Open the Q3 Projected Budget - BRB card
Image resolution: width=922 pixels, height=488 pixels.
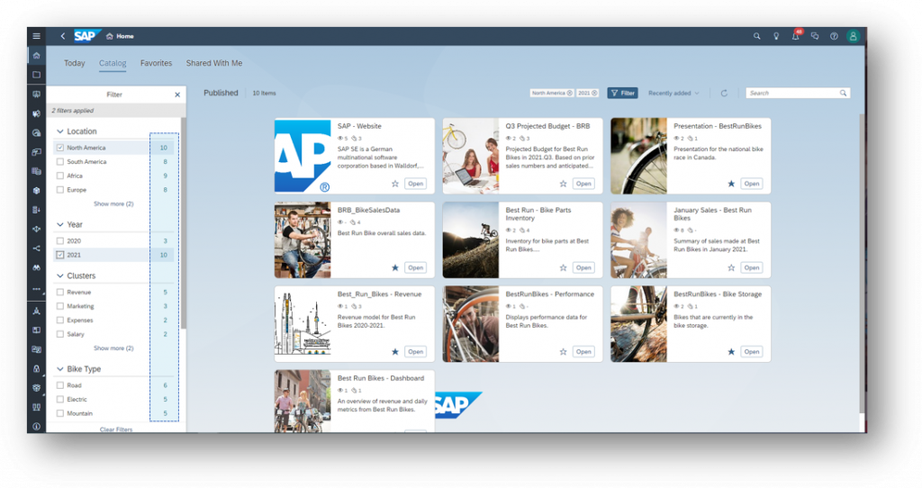point(583,184)
